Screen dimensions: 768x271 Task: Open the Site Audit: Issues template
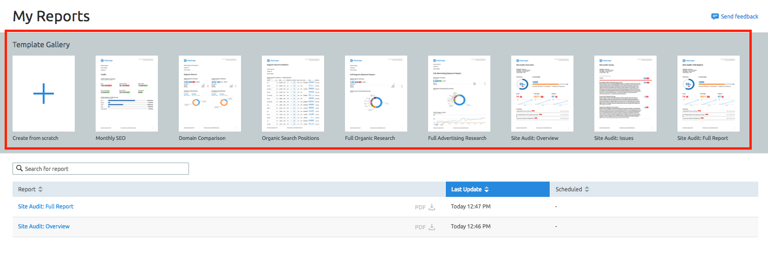[x=625, y=94]
